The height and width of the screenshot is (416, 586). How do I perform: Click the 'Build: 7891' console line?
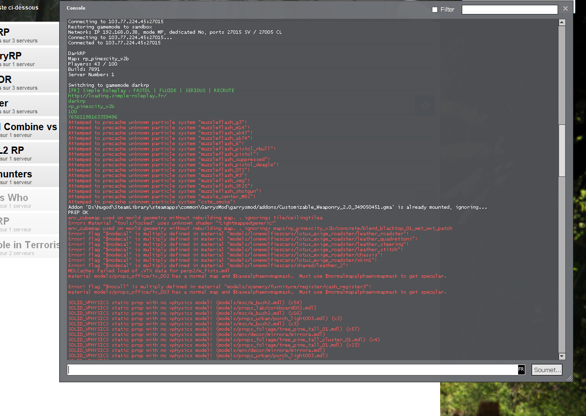click(84, 69)
